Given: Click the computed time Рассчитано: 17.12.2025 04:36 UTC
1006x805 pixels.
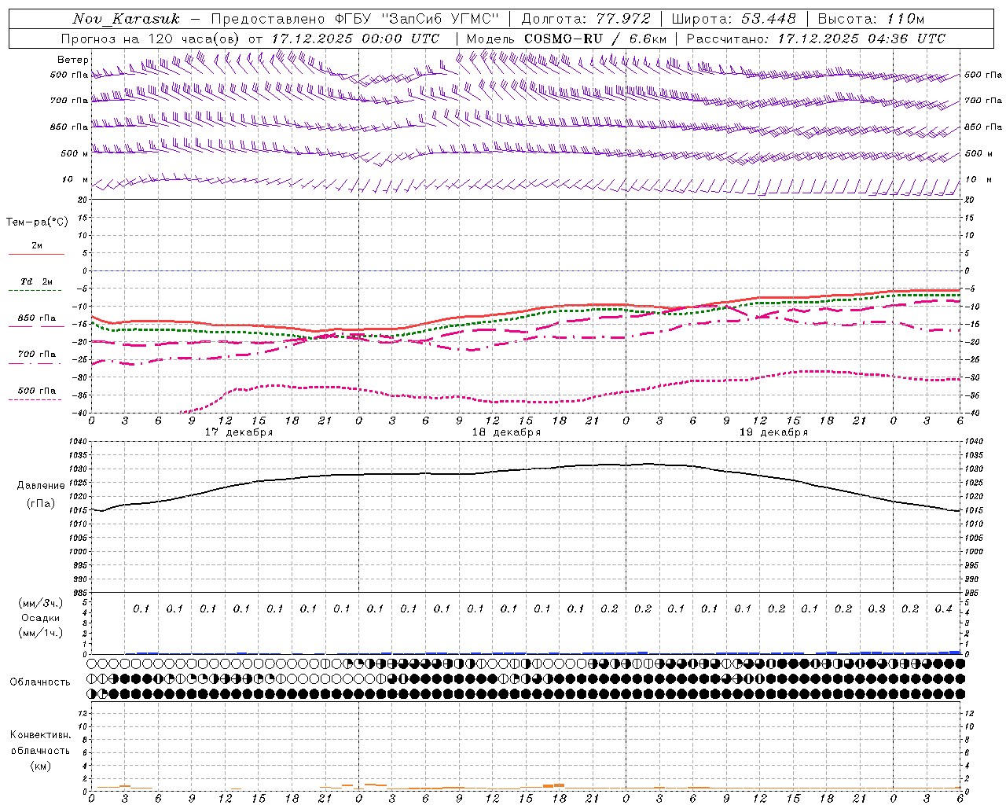Looking at the screenshot, I should [816, 39].
